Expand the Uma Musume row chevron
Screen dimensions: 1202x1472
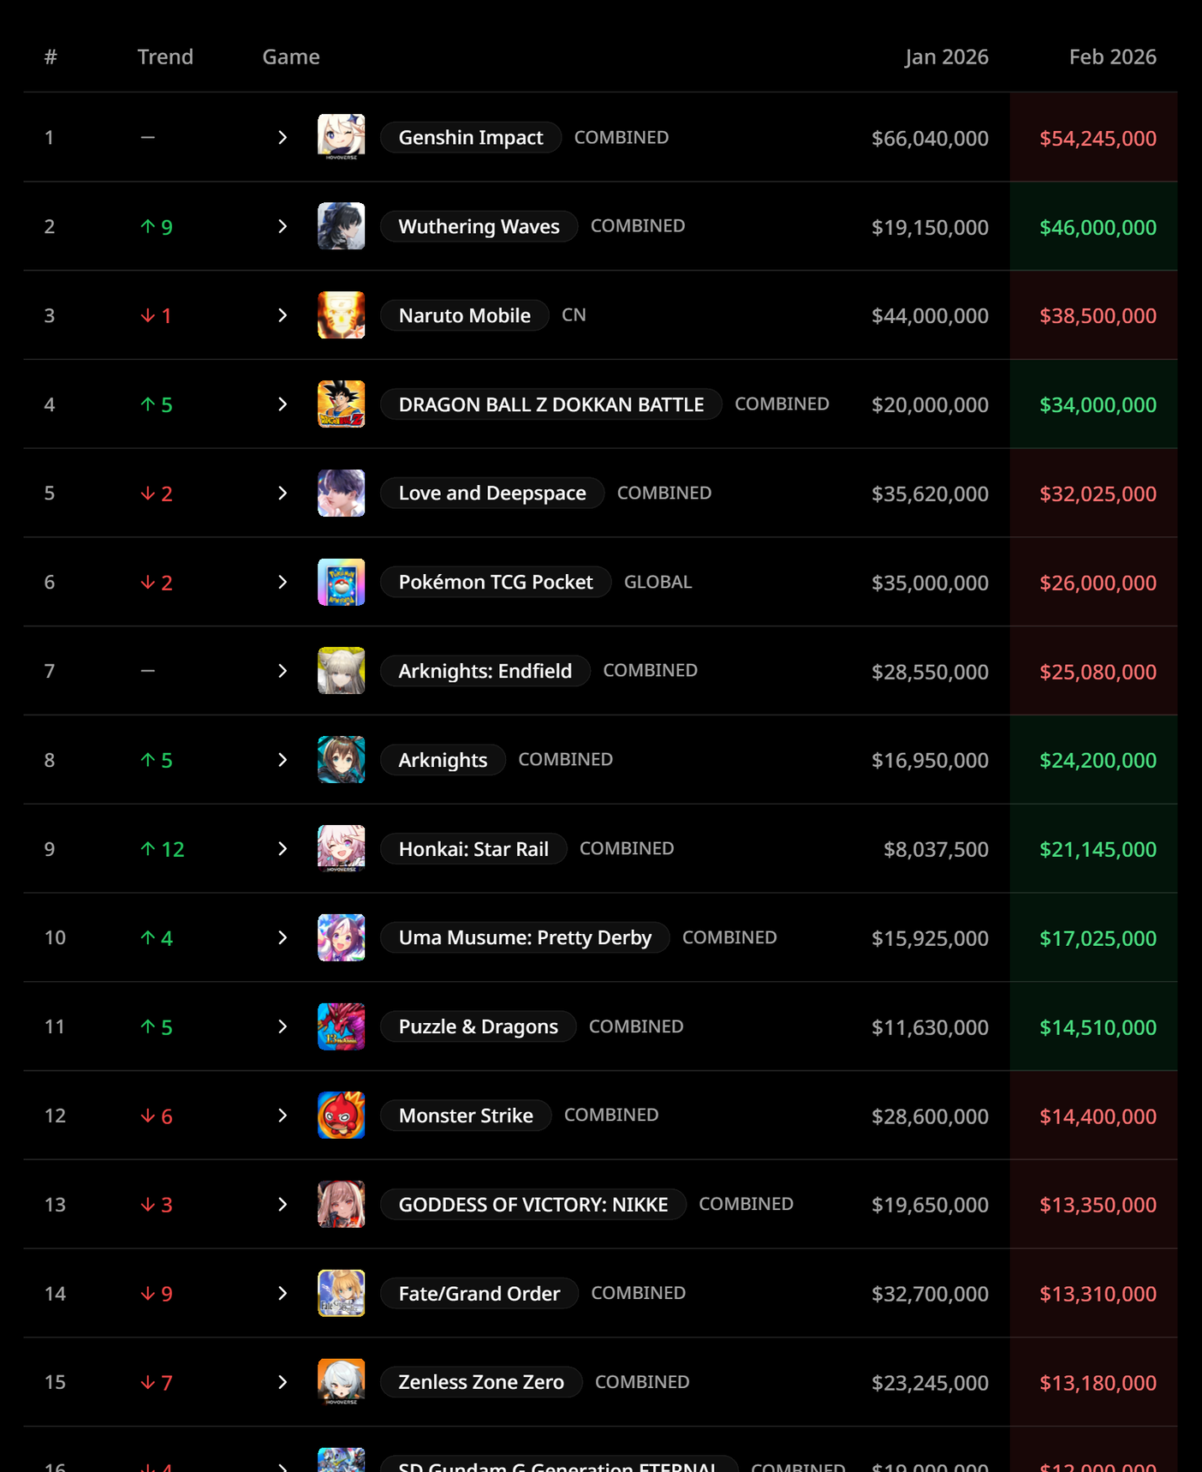point(283,938)
